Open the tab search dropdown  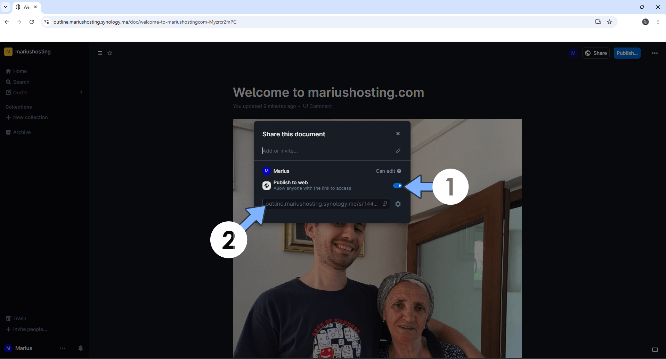6,7
